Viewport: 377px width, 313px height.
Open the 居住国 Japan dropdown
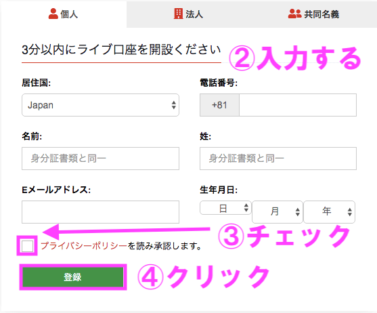pyautogui.click(x=100, y=105)
